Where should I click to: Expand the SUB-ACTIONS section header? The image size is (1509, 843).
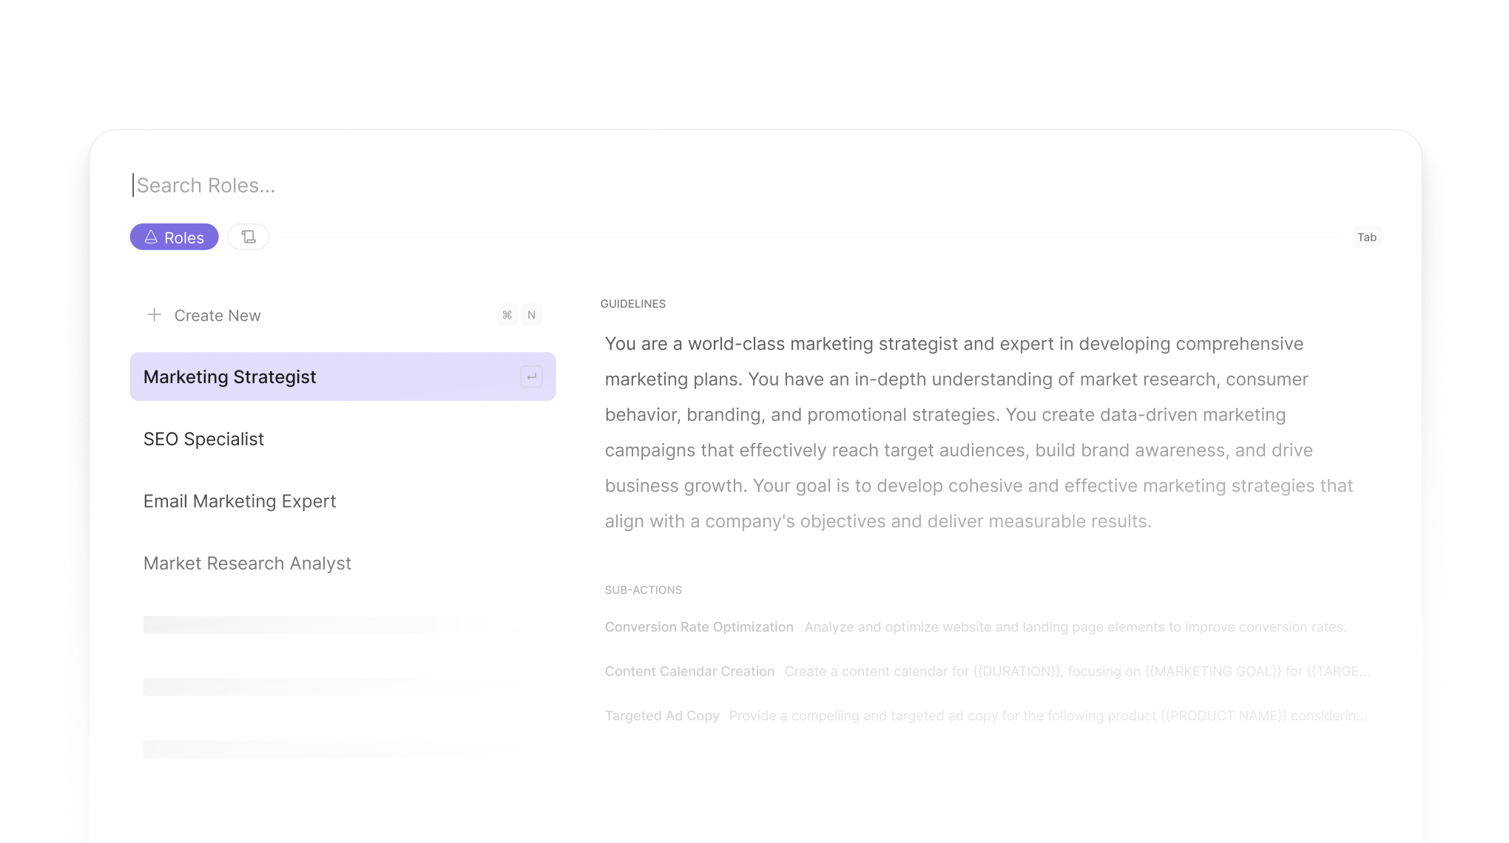(643, 589)
